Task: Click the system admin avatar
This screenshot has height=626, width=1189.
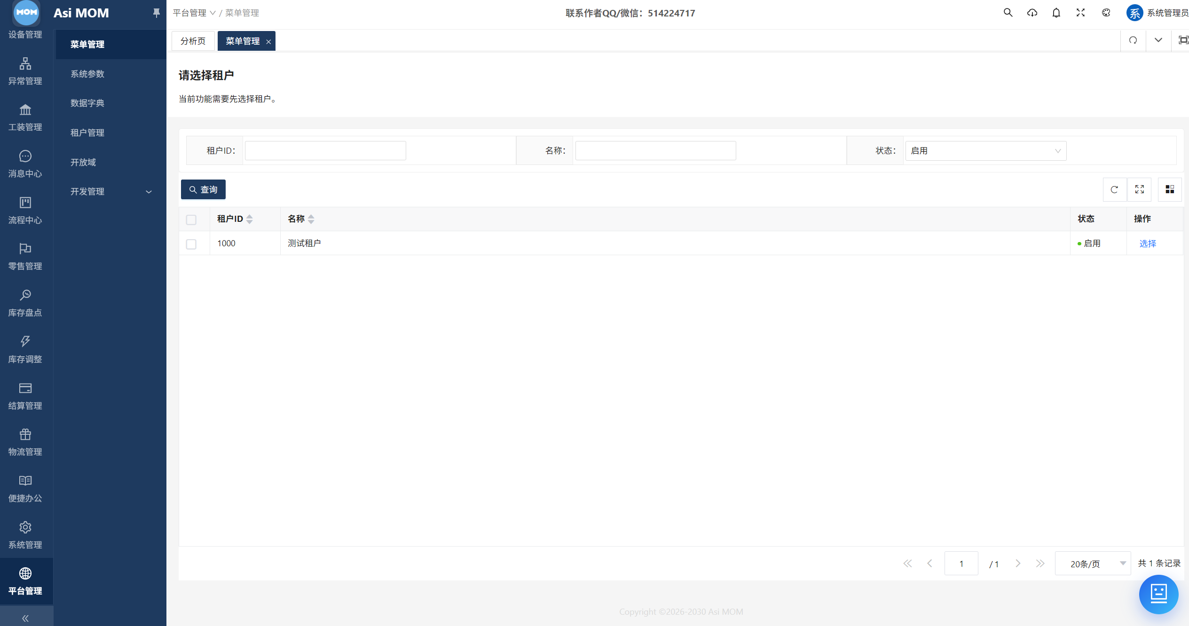Action: point(1134,13)
